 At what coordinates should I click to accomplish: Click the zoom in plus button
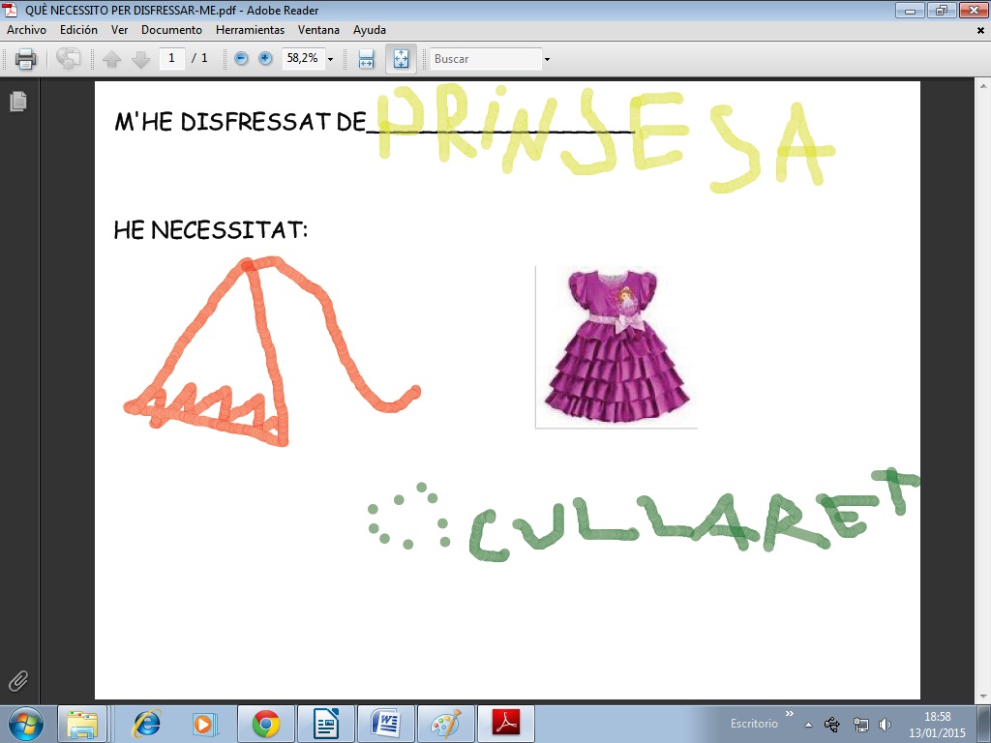coord(265,59)
